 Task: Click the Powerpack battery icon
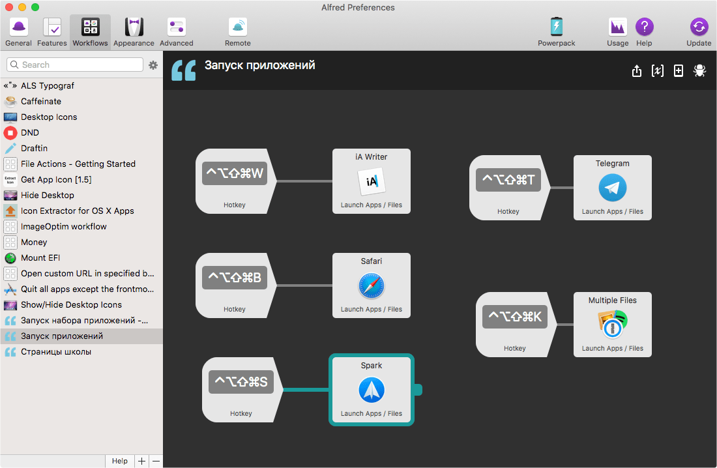coord(556,27)
